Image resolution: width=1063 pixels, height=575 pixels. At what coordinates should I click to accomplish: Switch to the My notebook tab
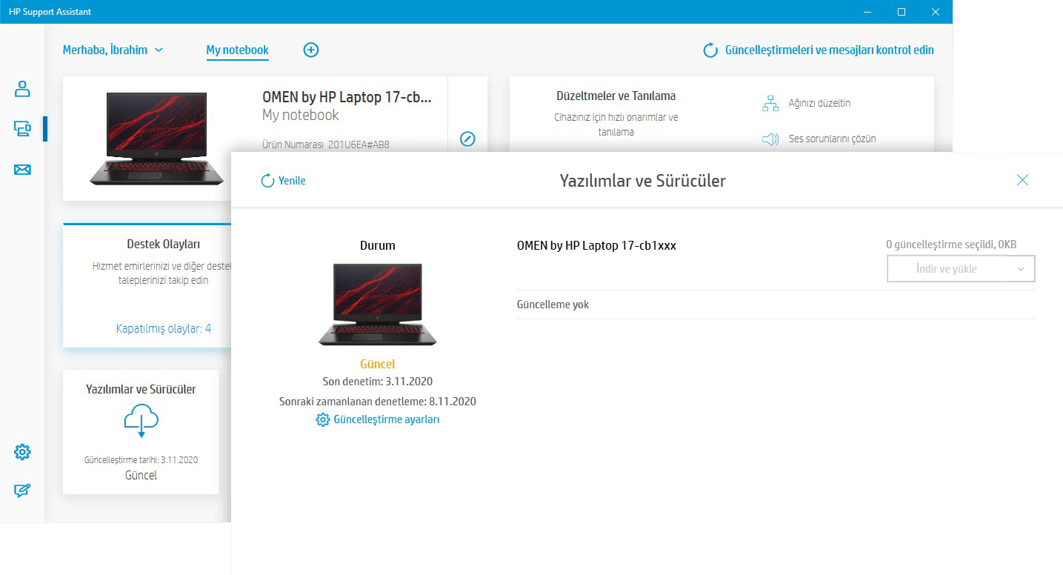pyautogui.click(x=237, y=50)
